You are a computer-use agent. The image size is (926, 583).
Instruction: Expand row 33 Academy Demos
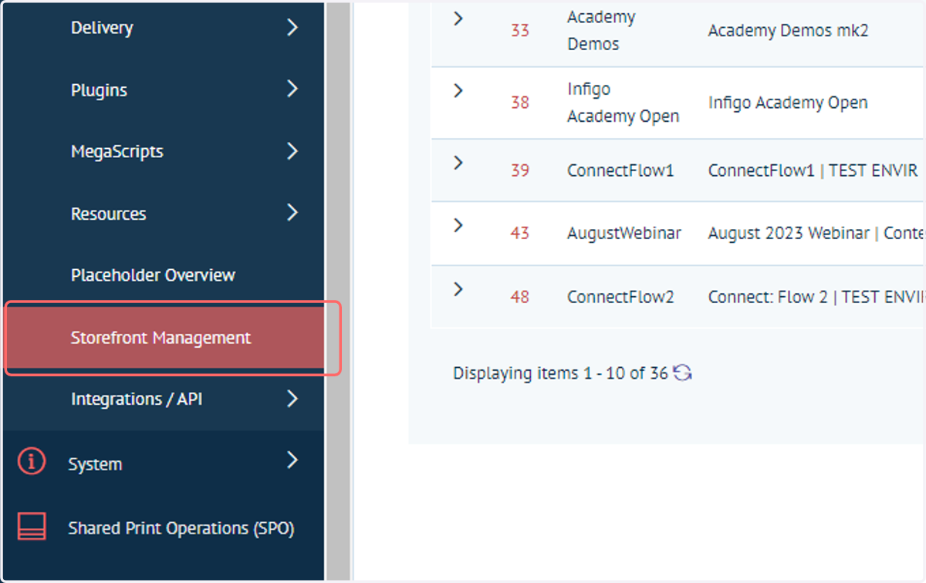pyautogui.click(x=458, y=19)
